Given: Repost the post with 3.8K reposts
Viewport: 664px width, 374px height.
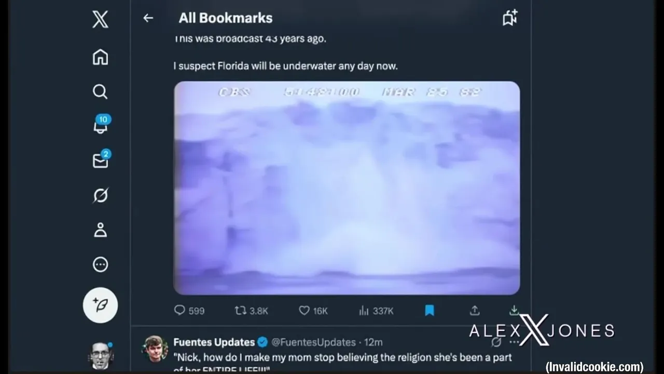Looking at the screenshot, I should tap(252, 311).
